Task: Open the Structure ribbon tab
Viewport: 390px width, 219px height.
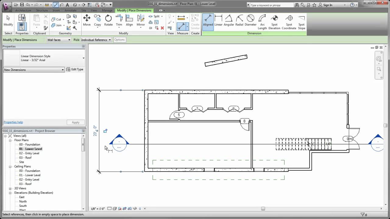Action: click(x=42, y=10)
